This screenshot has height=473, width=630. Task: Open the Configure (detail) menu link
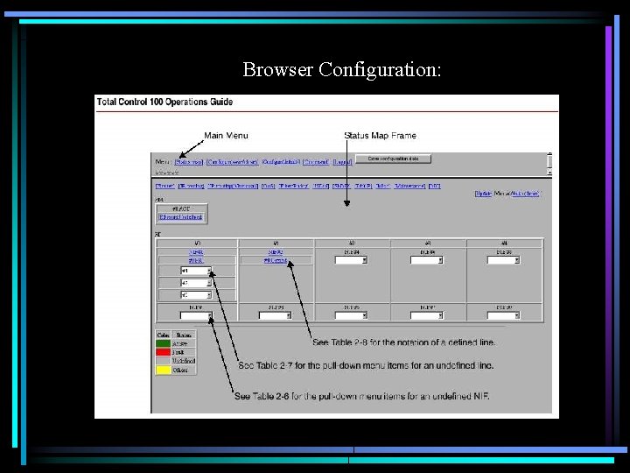(x=281, y=162)
